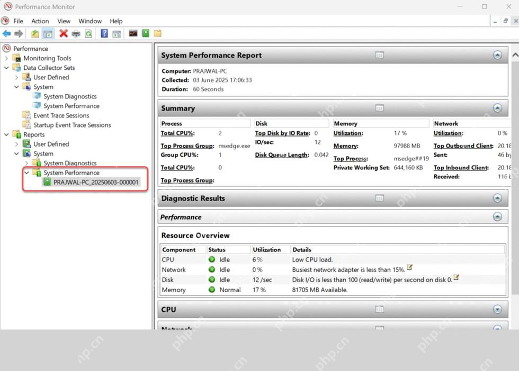Click the green View Report icon
Image resolution: width=519 pixels, height=371 pixels.
tap(146, 33)
